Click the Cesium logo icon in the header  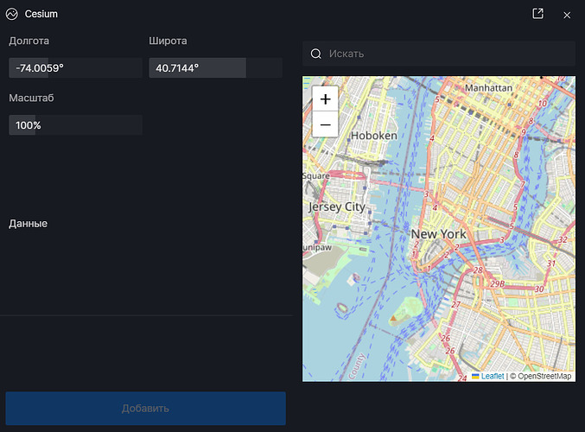pyautogui.click(x=12, y=15)
